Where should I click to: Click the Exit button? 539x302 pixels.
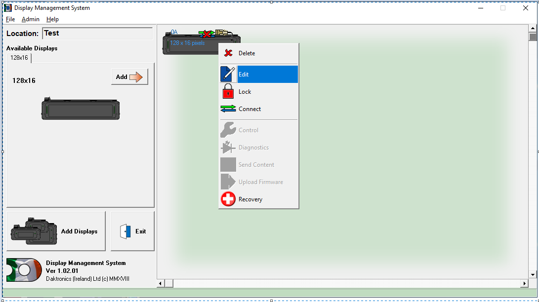(x=132, y=231)
